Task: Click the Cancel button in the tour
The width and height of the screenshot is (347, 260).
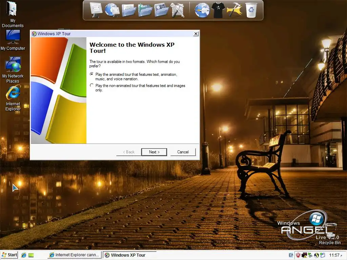Action: point(183,152)
